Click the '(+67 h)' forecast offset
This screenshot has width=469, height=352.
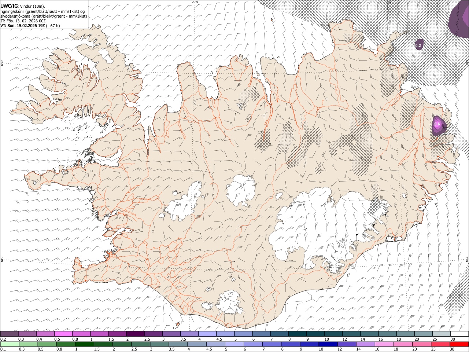coord(53,26)
